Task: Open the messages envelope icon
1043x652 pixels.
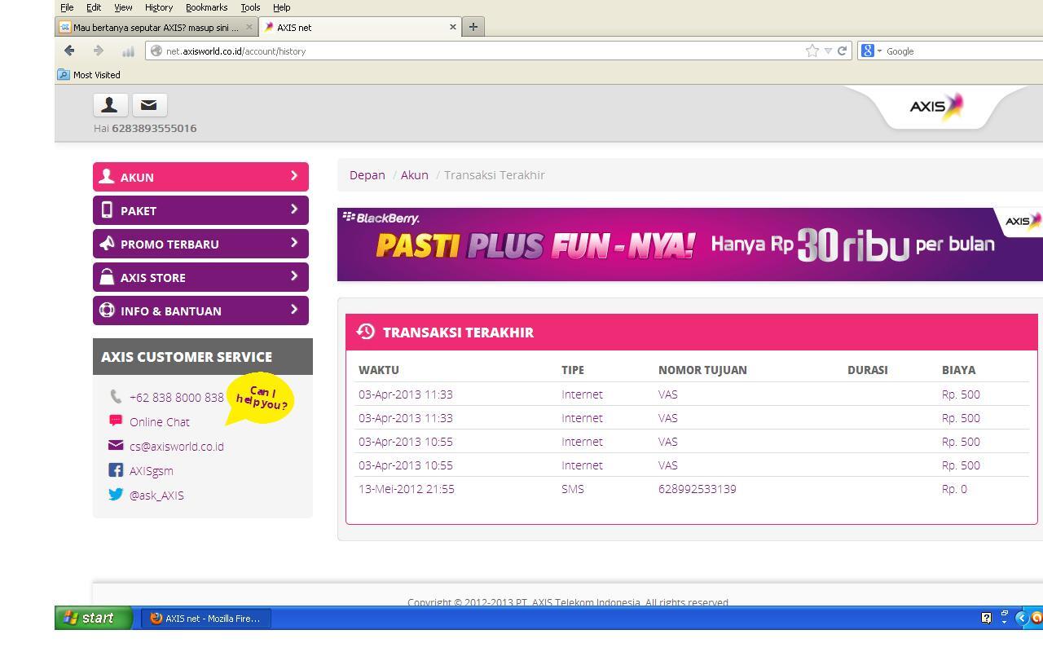Action: [x=149, y=105]
